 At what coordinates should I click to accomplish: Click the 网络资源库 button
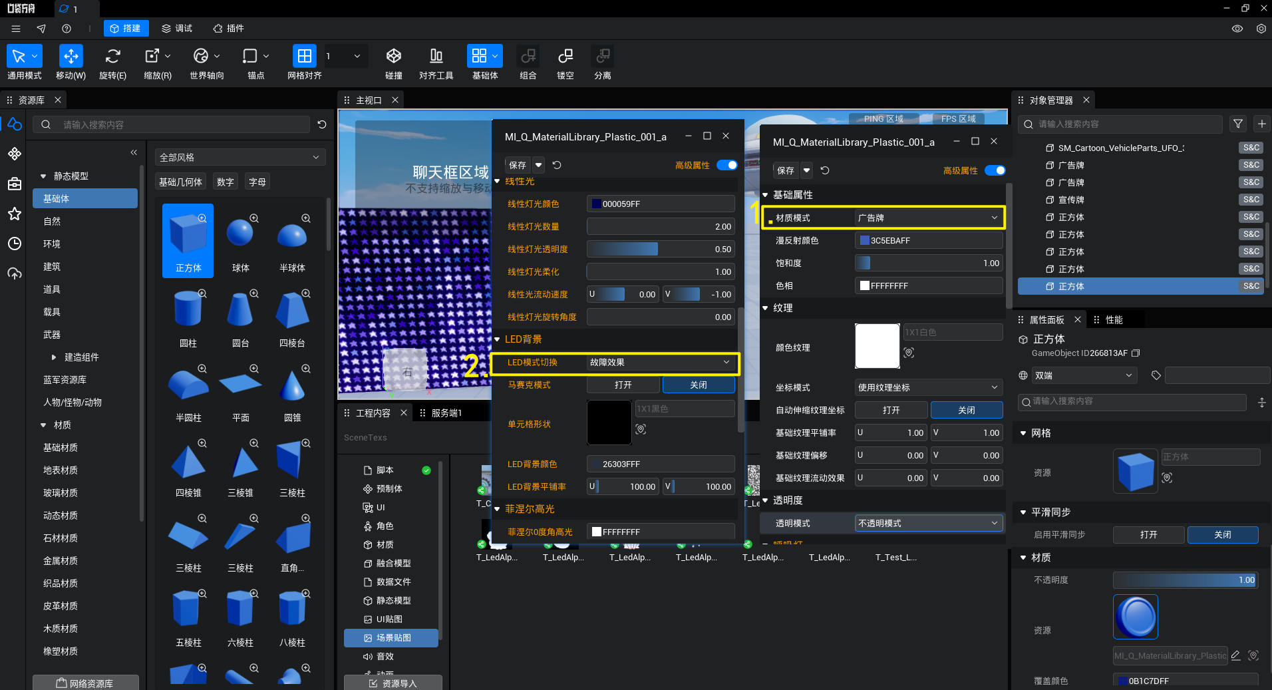86,683
